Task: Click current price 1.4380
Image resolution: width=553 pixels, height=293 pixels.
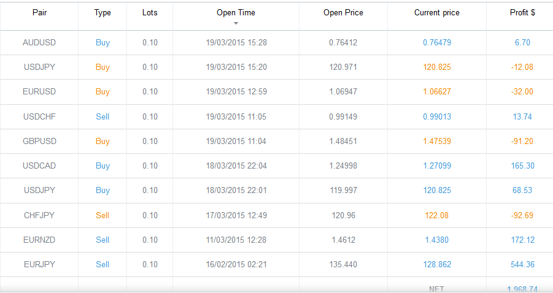Action: coord(437,240)
